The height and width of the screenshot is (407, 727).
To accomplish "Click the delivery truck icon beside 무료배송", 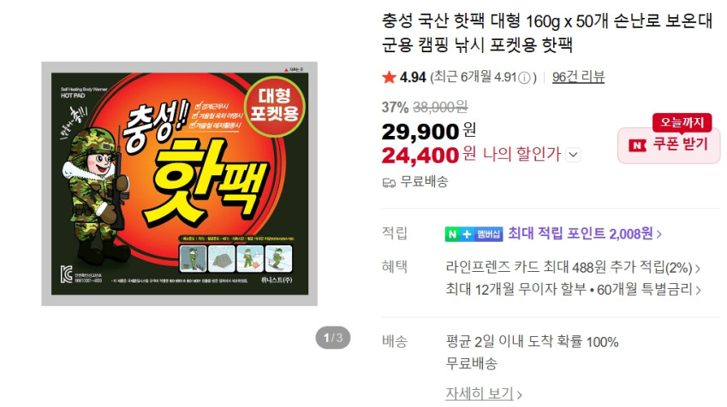I will (x=389, y=183).
